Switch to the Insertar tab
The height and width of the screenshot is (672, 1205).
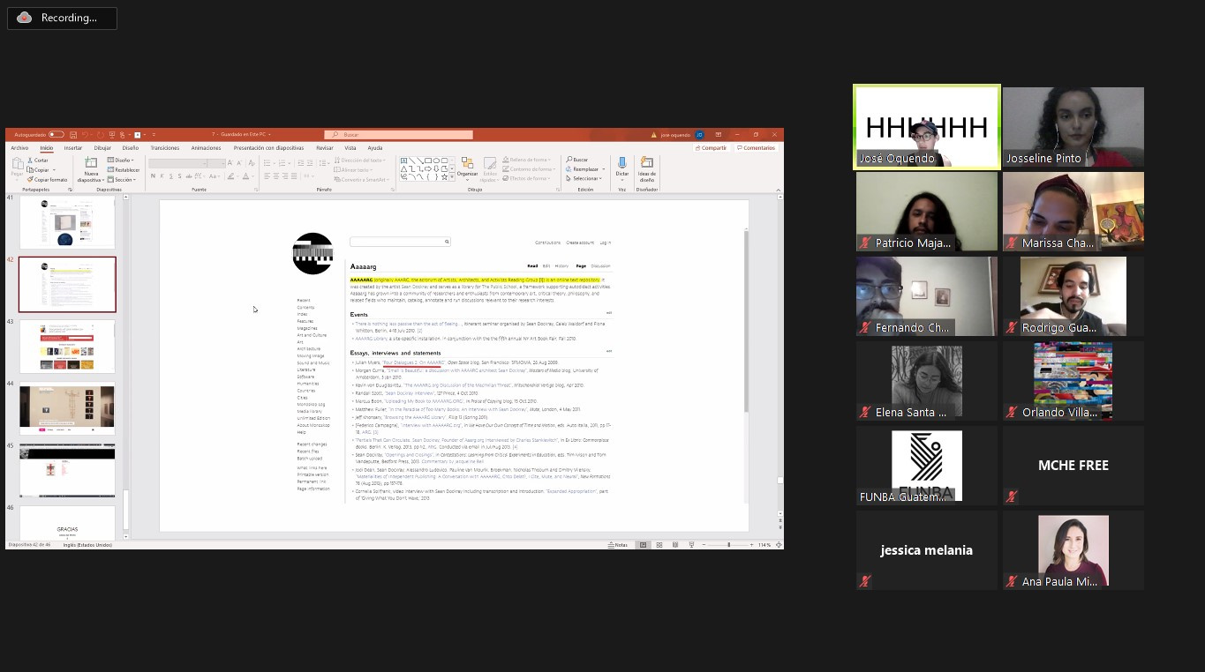(72, 148)
